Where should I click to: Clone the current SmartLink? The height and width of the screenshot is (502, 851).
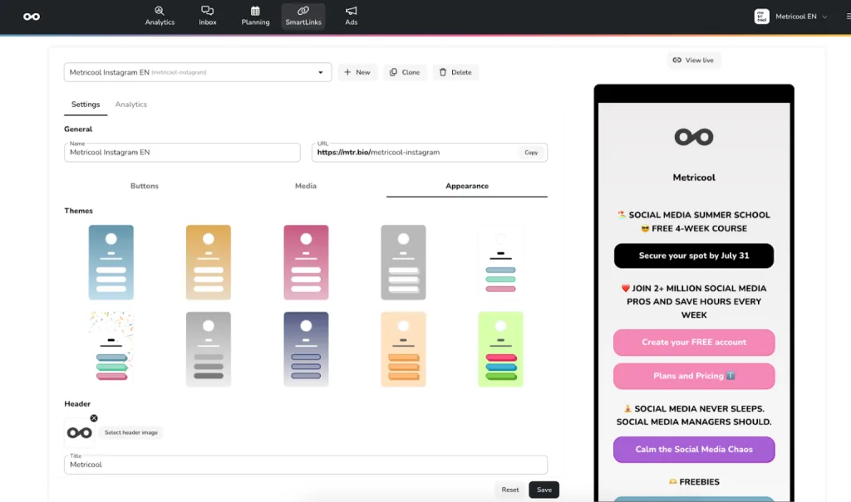pyautogui.click(x=405, y=72)
